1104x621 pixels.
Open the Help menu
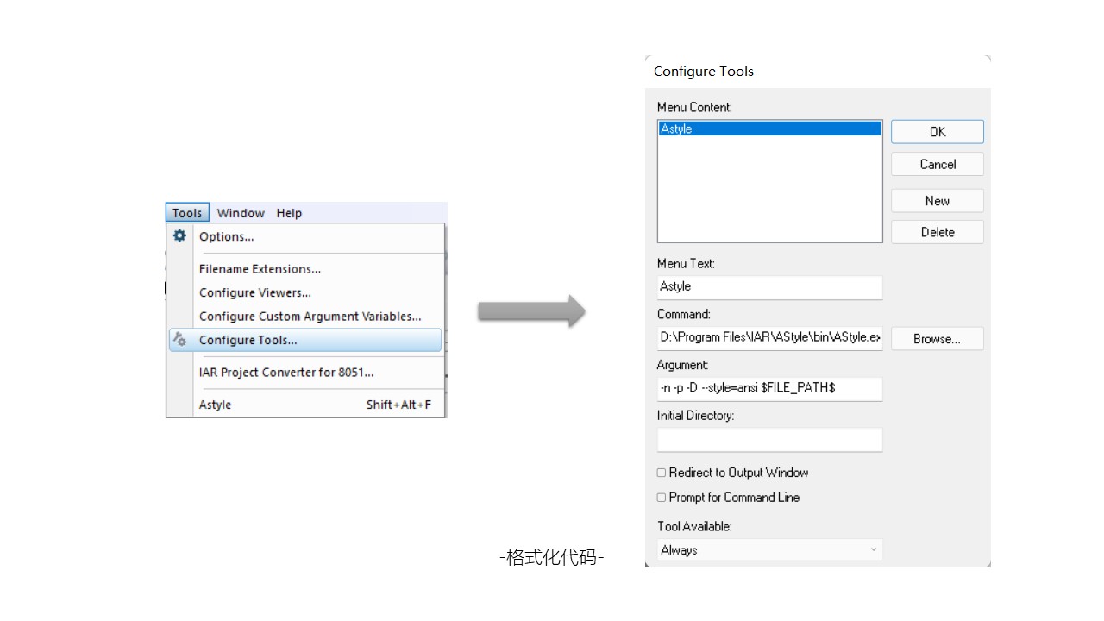pyautogui.click(x=289, y=213)
